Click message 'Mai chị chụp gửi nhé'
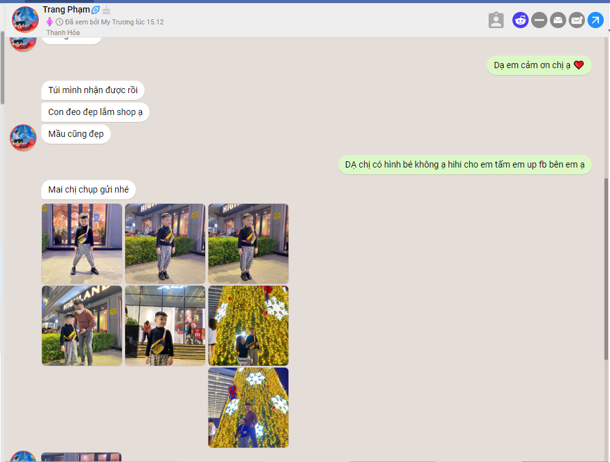This screenshot has height=462, width=610. coord(88,189)
